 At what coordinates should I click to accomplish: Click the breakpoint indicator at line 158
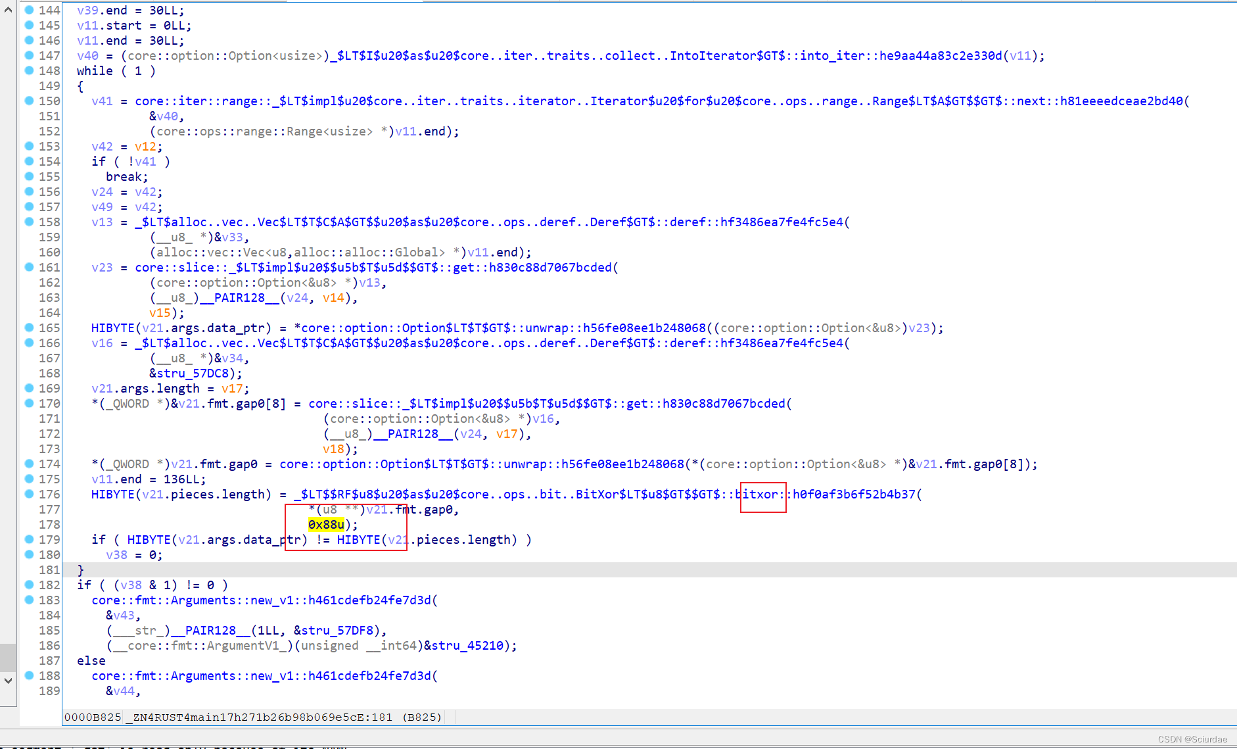click(x=30, y=222)
